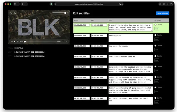
Task: Tick Delete for the 'Gang members' row
Action: click(155, 67)
